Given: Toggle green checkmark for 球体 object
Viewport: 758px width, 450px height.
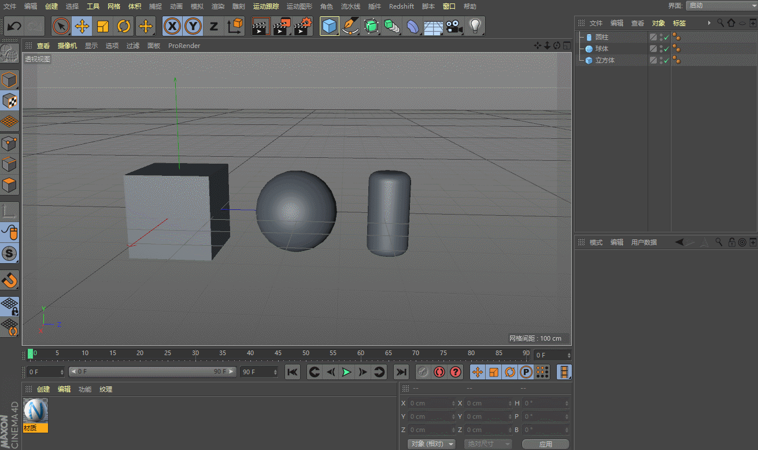Looking at the screenshot, I should 666,49.
